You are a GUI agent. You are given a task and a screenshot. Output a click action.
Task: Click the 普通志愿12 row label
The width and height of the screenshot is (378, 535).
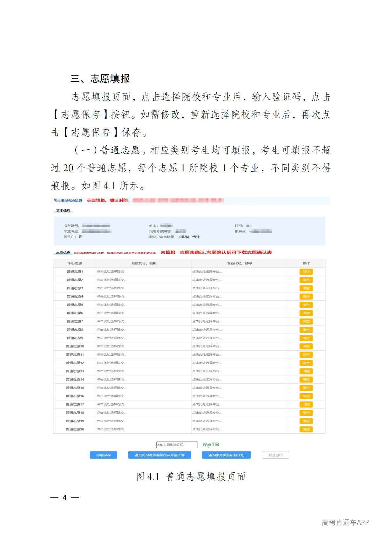pos(75,363)
